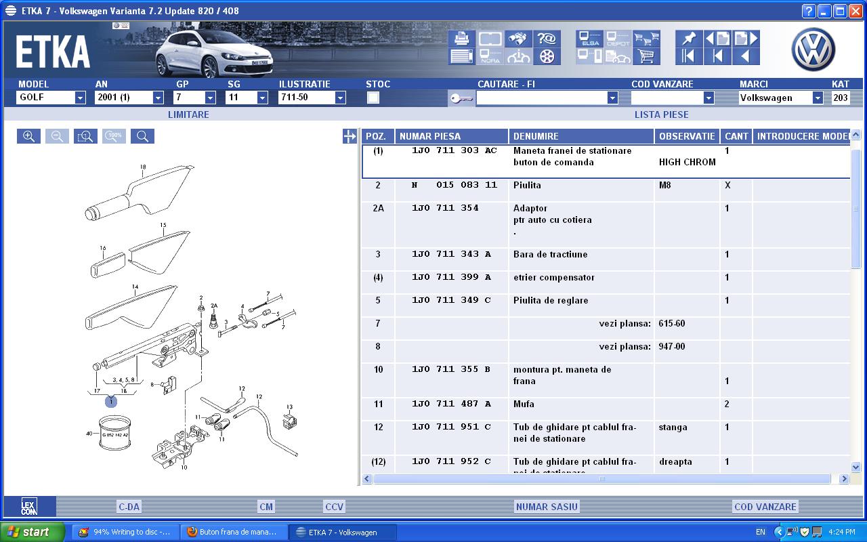867x542 pixels.
Task: Click the double-bar jump-to-first arrow icon
Action: tap(689, 56)
